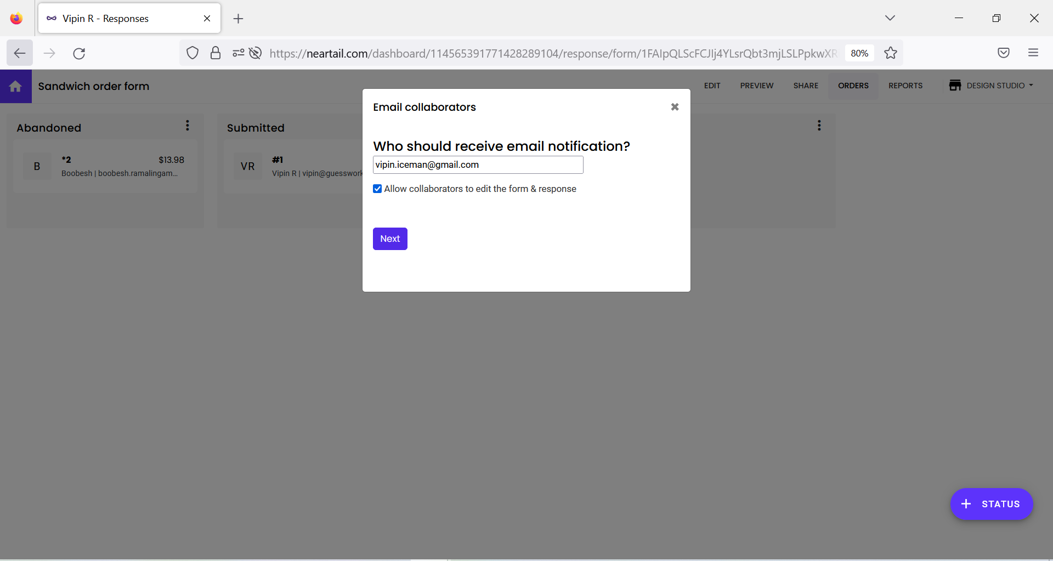Open the Firefox application menu
This screenshot has width=1053, height=561.
coord(1034,53)
